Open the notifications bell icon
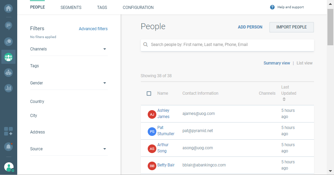The width and height of the screenshot is (334, 175). 9,147
